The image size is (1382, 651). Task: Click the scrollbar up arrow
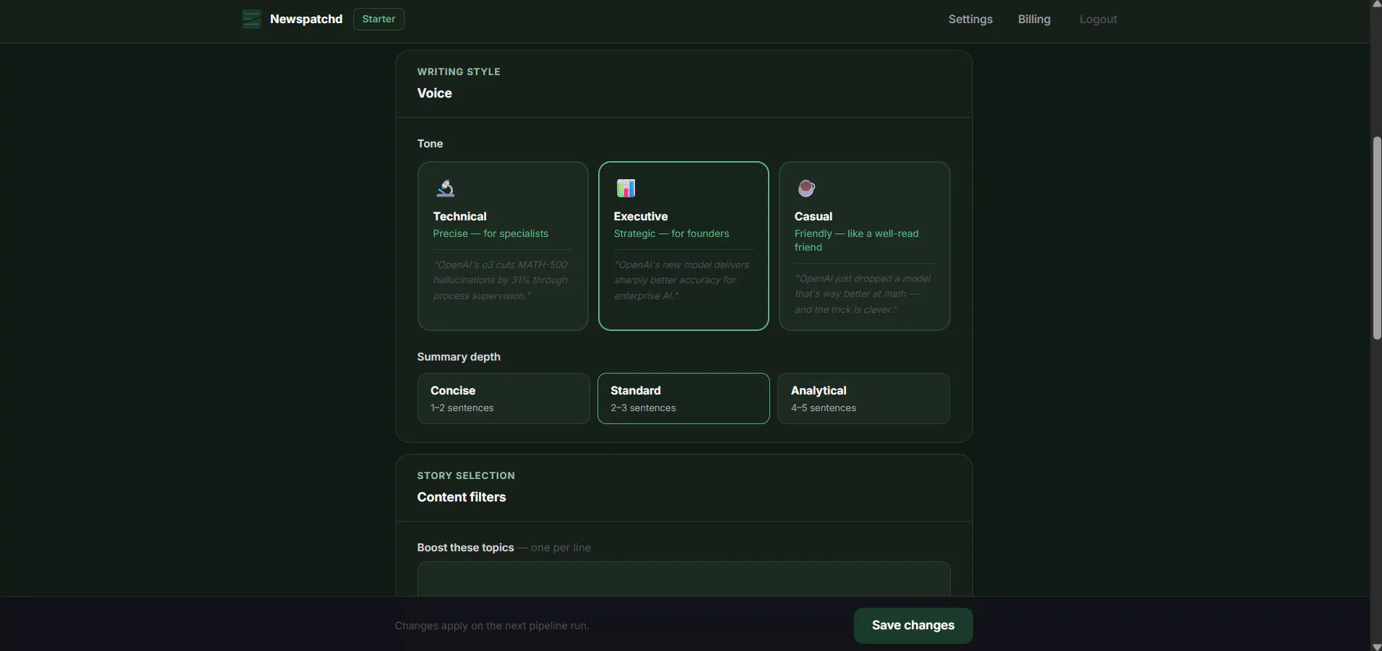point(1377,4)
